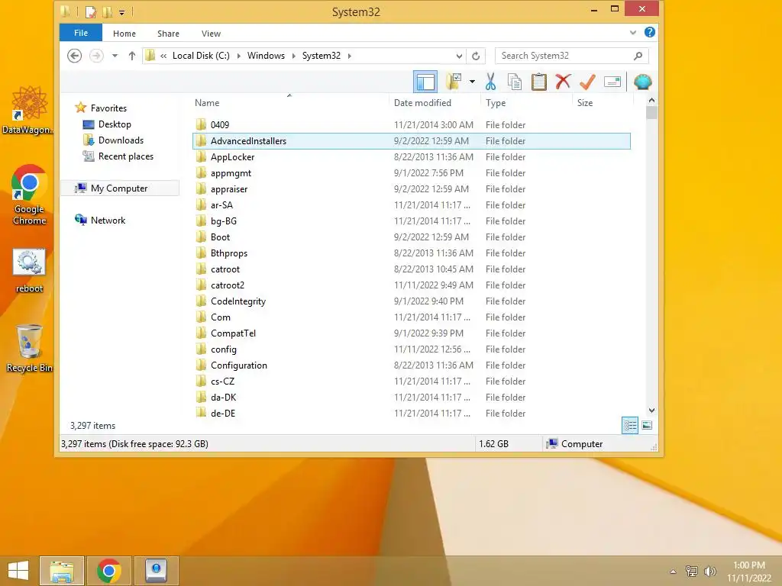Click the orange checkmark properties icon
The image size is (782, 586).
pyautogui.click(x=587, y=82)
